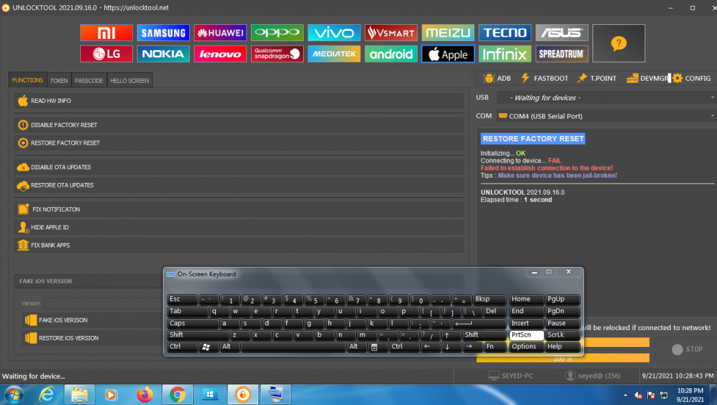Screen dimensions: 717x405
Task: Select the Tecno brand icon
Action: click(505, 33)
